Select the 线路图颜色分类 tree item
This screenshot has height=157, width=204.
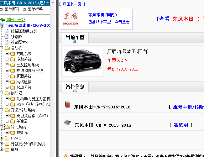24,31
